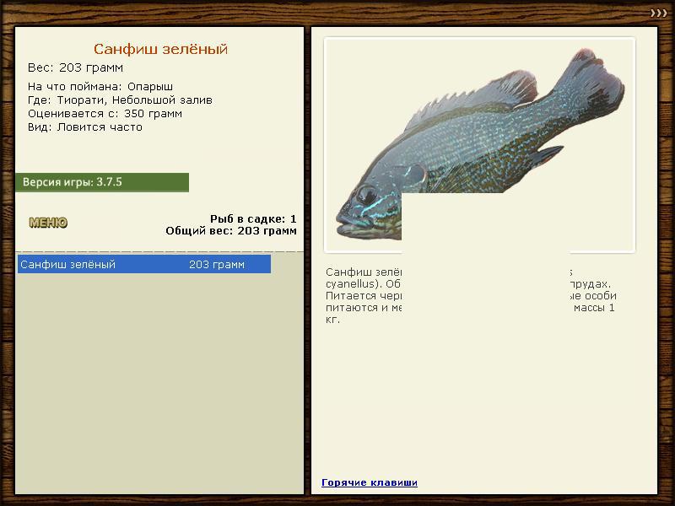
Task: Click the empty area of the fish list
Action: (159, 383)
